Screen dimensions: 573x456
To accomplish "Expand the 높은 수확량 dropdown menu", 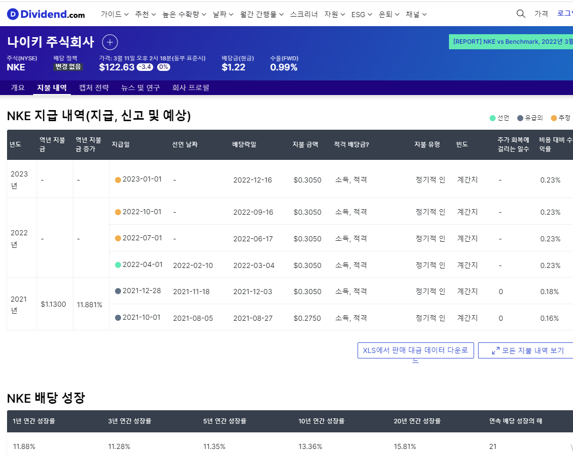I will [184, 14].
